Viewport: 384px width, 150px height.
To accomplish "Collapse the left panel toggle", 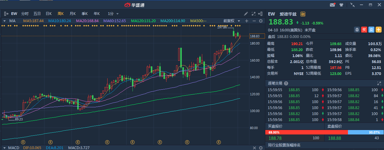I will [x=6, y=14].
